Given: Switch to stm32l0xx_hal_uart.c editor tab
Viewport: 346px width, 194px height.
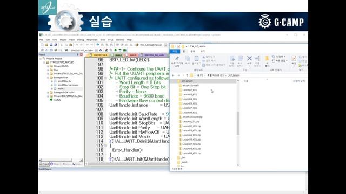Looking at the screenshot, I should (153, 55).
